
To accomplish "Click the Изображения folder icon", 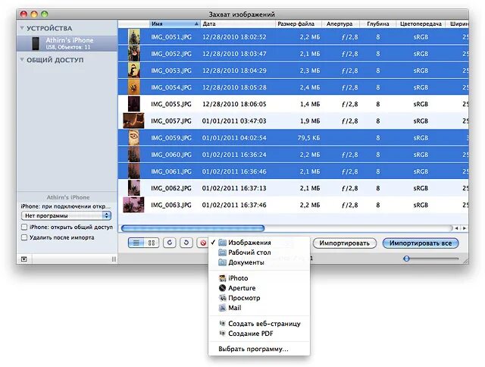I will (222, 243).
